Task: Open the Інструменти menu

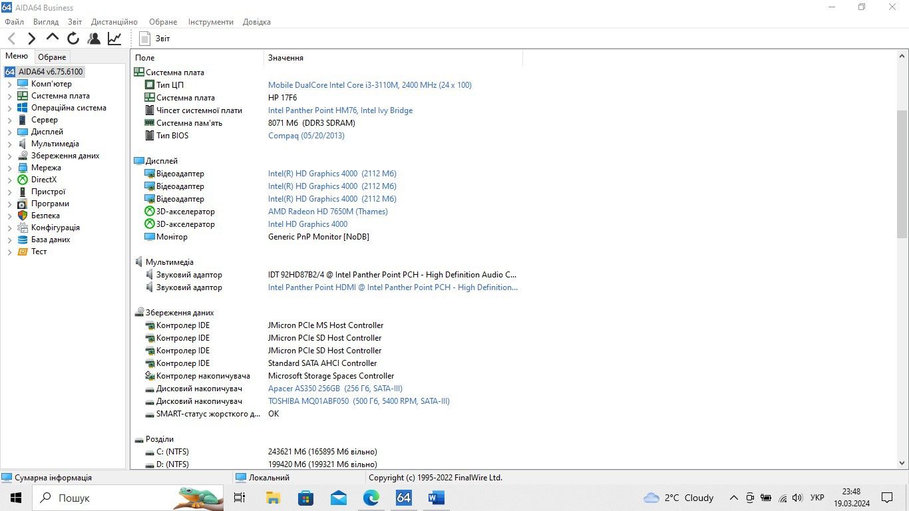Action: point(210,22)
